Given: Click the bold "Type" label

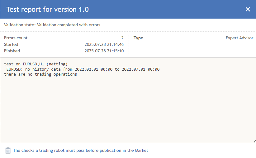Looking at the screenshot, I should [138, 38].
